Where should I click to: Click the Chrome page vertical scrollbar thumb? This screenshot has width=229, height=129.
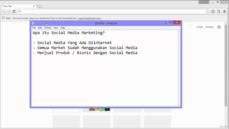pos(226,65)
